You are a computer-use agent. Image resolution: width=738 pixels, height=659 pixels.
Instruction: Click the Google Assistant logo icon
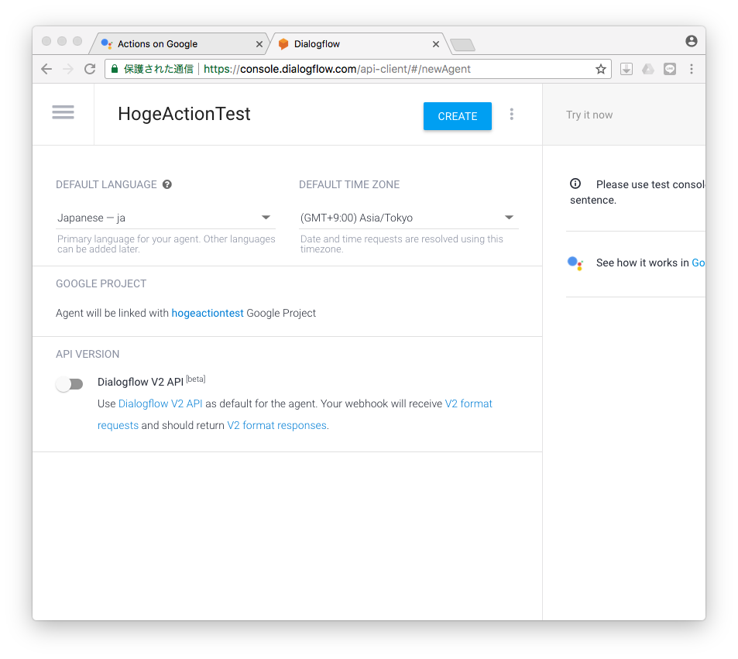(x=575, y=263)
